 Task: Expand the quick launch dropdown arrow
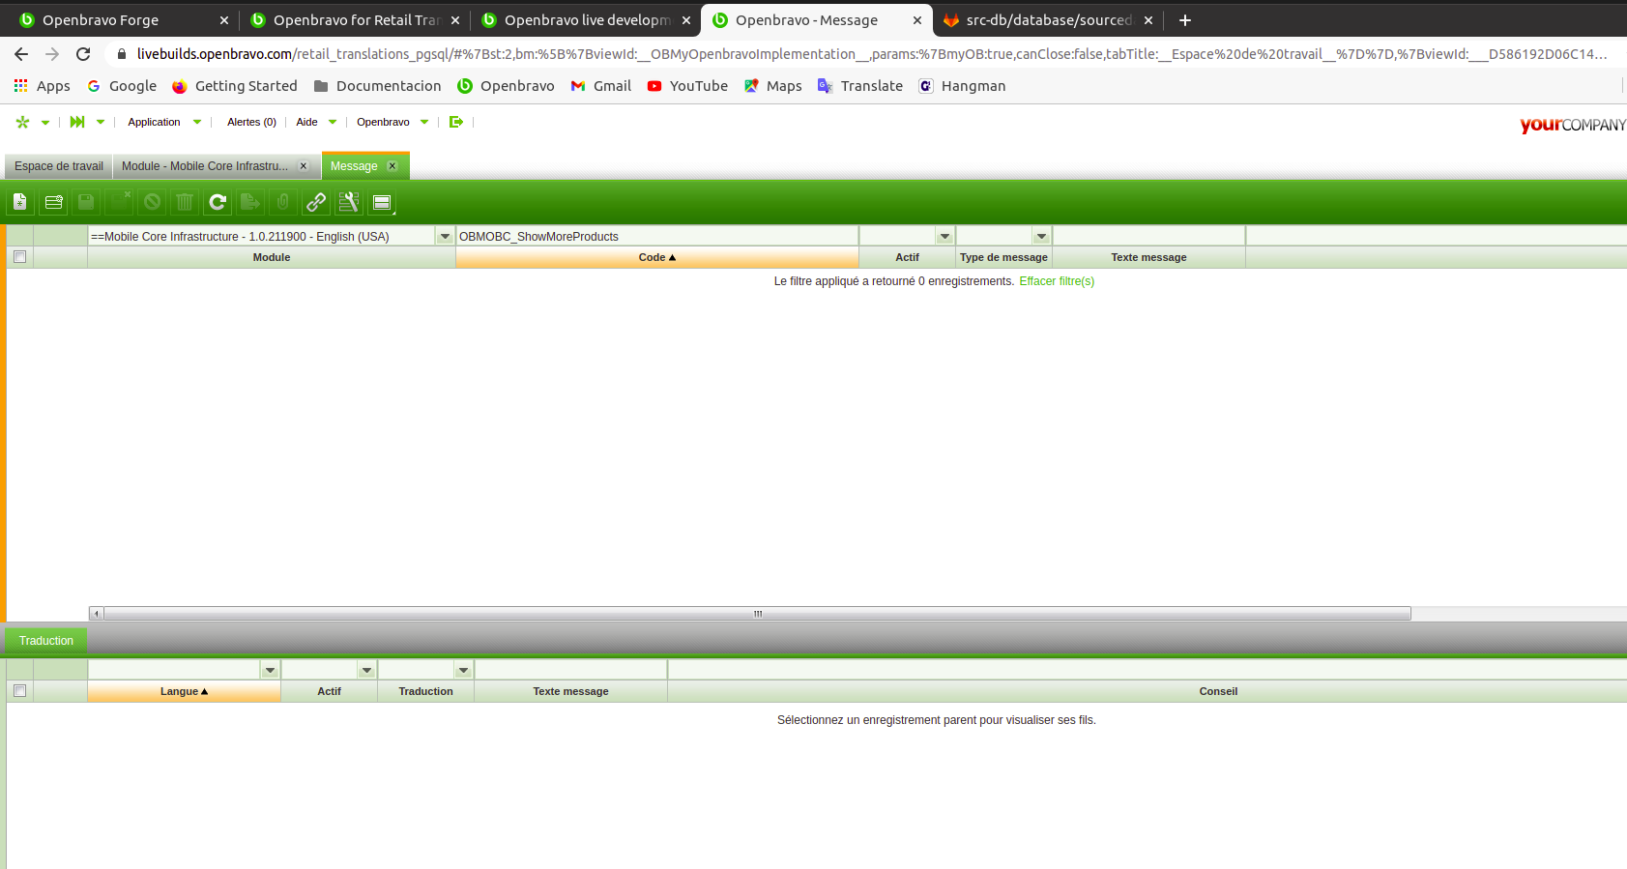[x=101, y=123]
